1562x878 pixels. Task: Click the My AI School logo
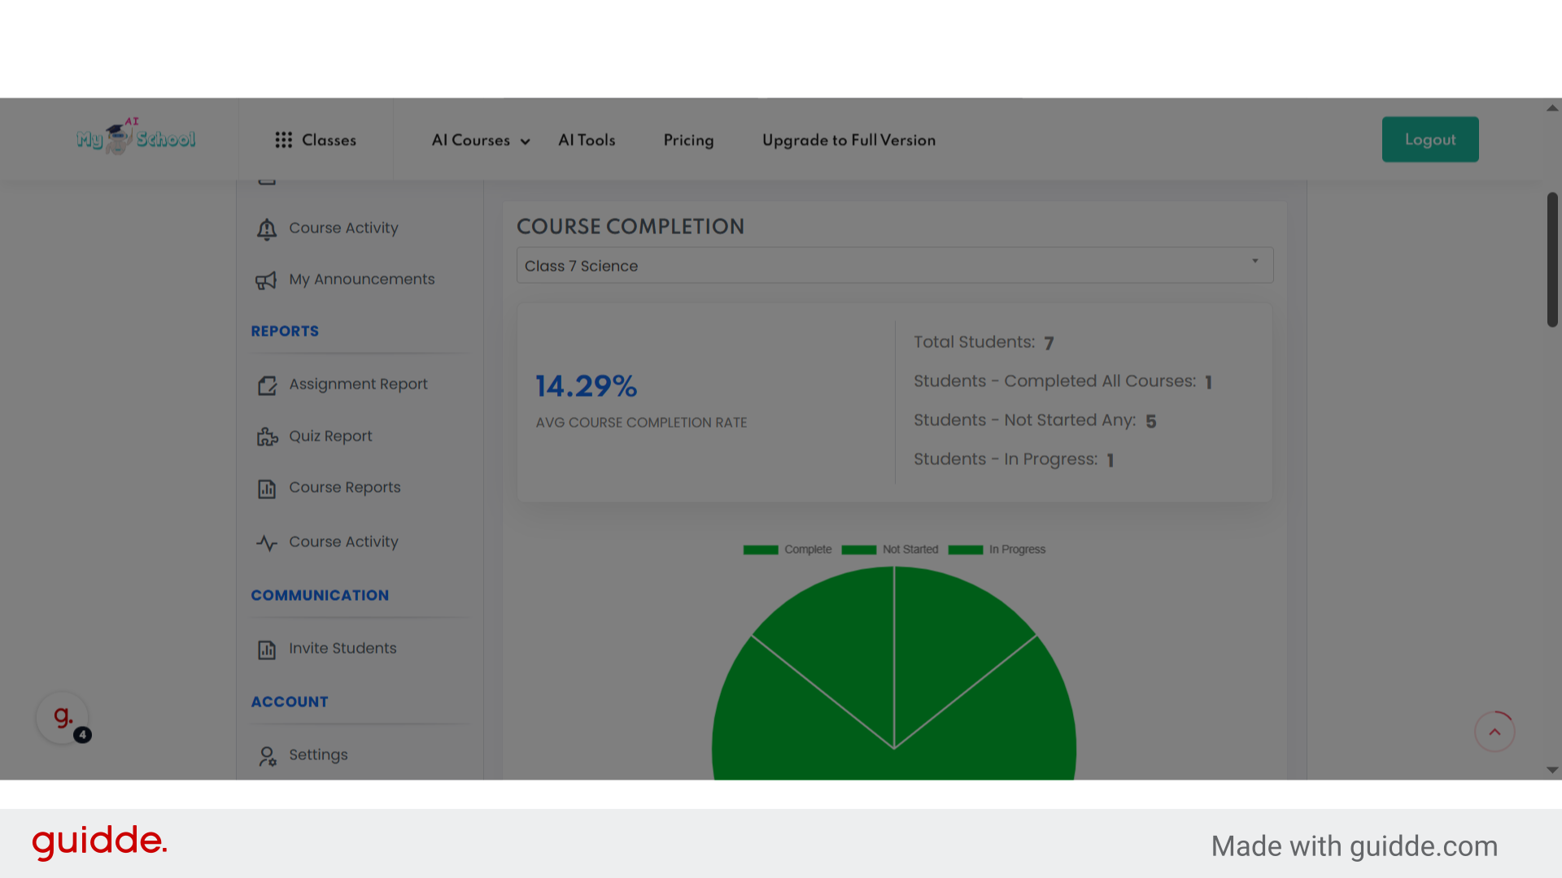(x=136, y=138)
